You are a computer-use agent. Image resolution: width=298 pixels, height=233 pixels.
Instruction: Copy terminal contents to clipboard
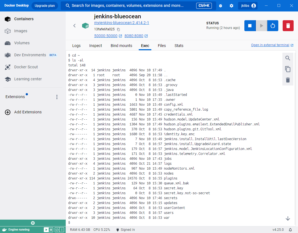pyautogui.click(x=288, y=69)
